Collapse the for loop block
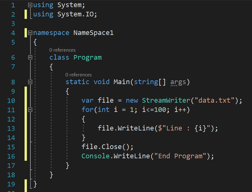The image size is (252, 192). [30, 110]
